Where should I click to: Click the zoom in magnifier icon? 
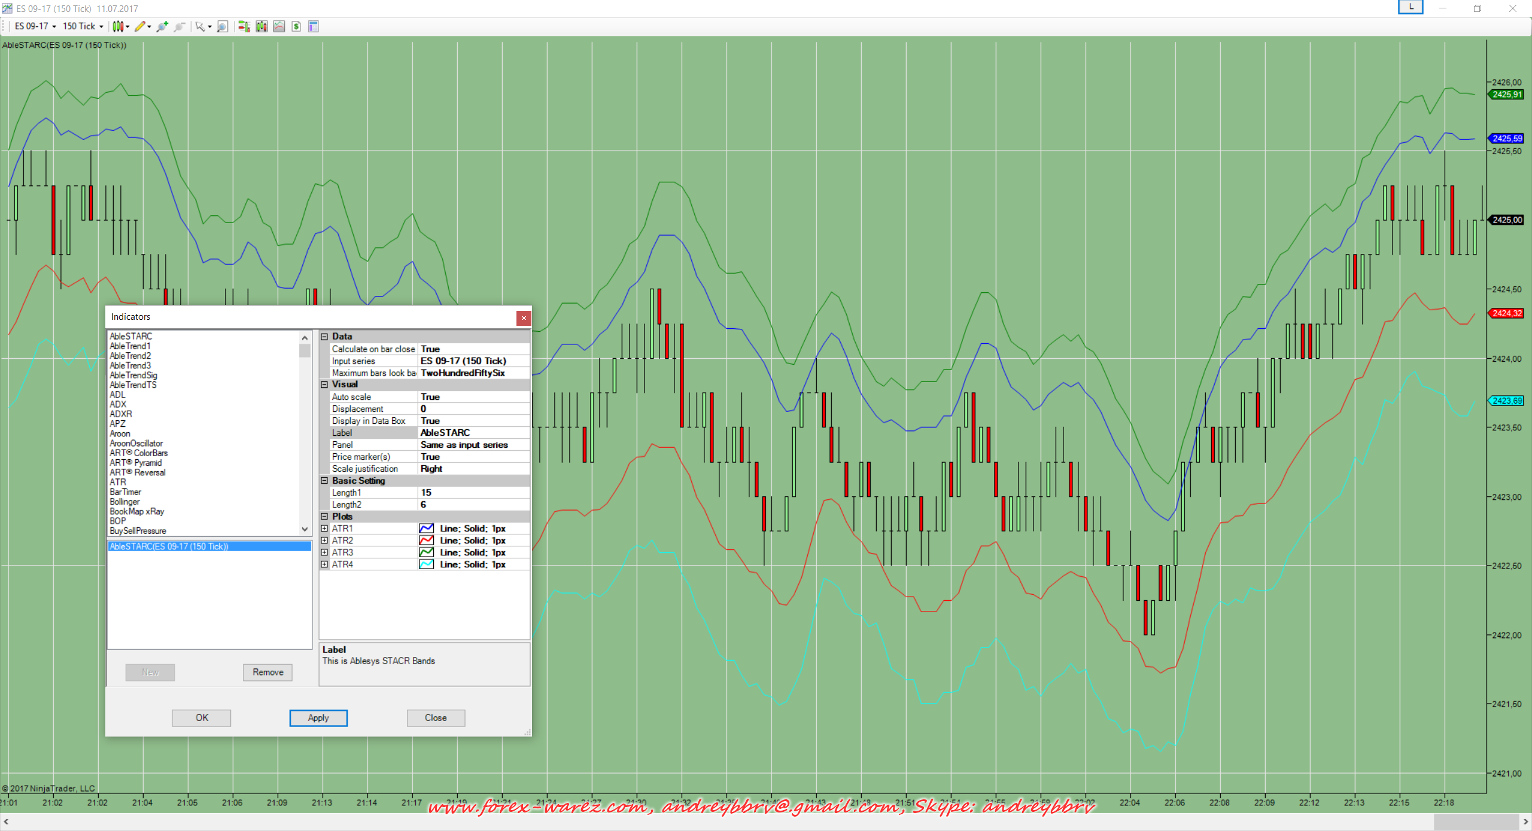(x=162, y=26)
